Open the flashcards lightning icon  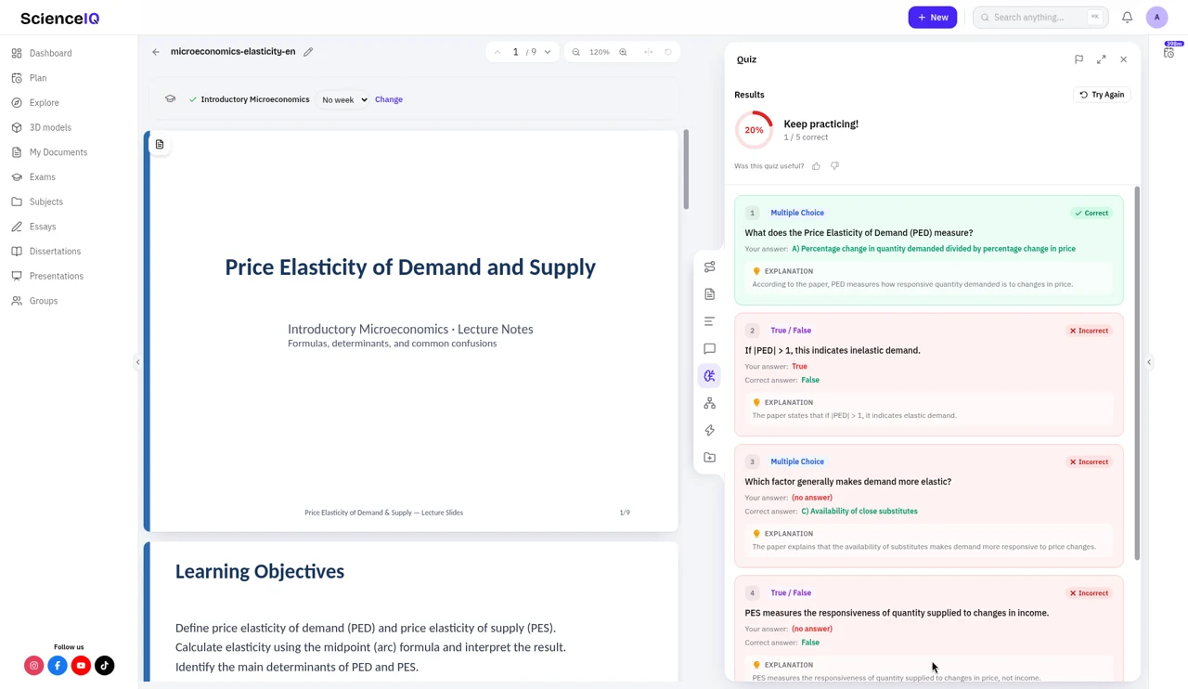(709, 431)
